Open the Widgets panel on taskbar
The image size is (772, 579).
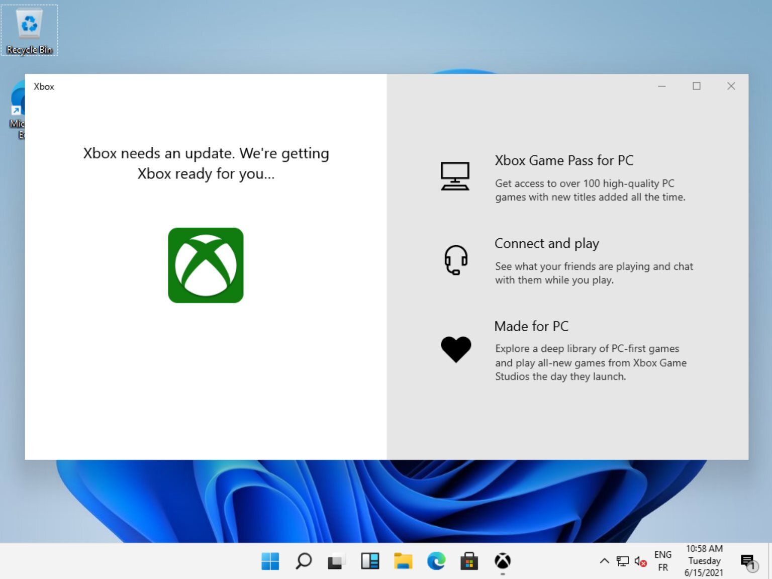[x=370, y=561]
